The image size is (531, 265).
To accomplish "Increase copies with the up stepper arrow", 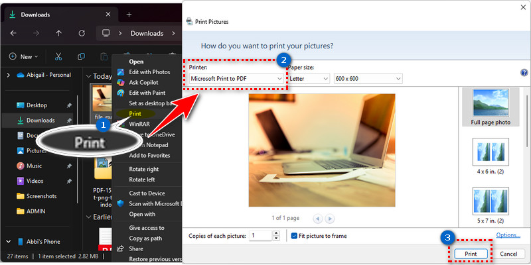I will (x=276, y=233).
